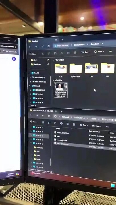The height and width of the screenshot is (205, 116).
Task: Select Users folder in lower window tree
Action: [x=37, y=155]
